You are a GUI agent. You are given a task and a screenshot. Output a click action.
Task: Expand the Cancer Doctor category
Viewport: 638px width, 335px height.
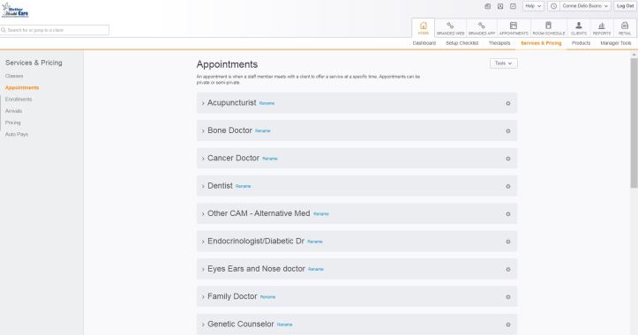pos(203,159)
